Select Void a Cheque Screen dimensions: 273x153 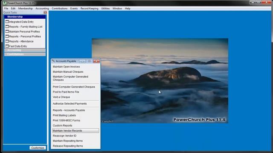pyautogui.click(x=61, y=97)
